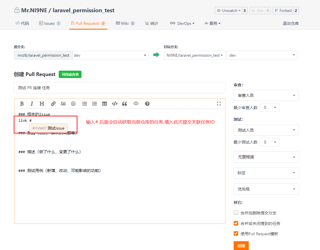
Task: Apply italic formatting in editor toolbar
Action: point(32,104)
